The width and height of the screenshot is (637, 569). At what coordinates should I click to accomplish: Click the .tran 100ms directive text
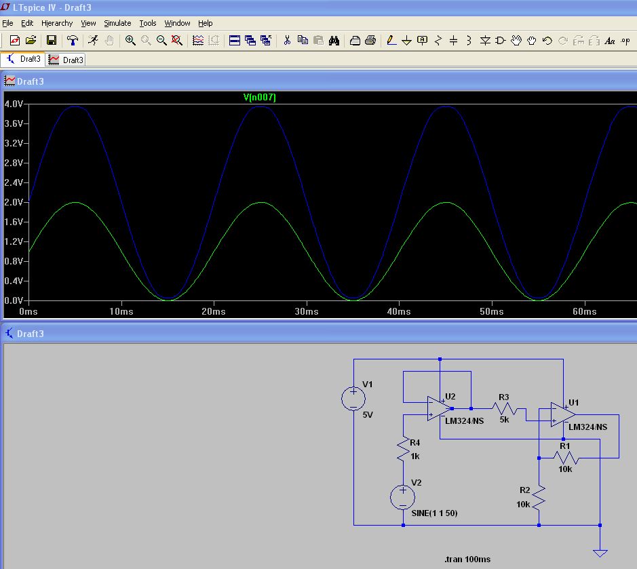click(468, 560)
